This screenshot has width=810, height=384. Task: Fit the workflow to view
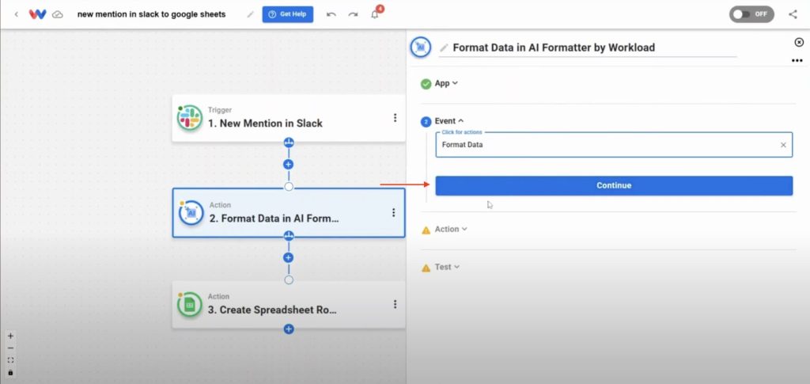pyautogui.click(x=11, y=360)
